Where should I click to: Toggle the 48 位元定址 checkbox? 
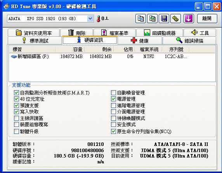[x=16, y=99]
